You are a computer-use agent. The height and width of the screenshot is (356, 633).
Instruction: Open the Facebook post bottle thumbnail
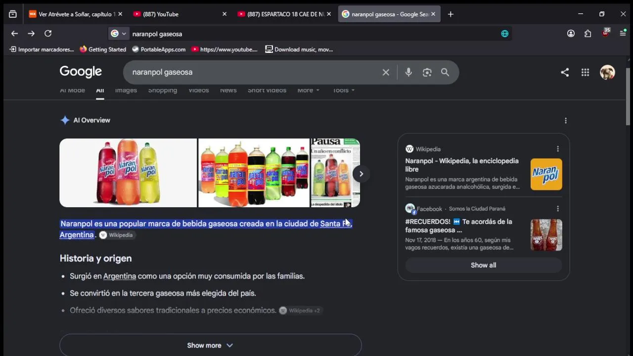tap(546, 235)
